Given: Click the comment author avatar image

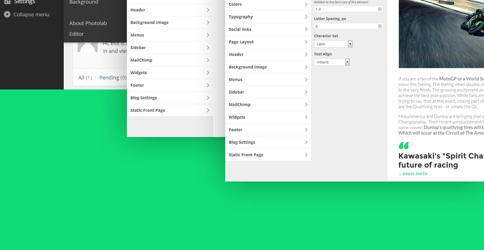Looking at the screenshot, I should pos(87,47).
